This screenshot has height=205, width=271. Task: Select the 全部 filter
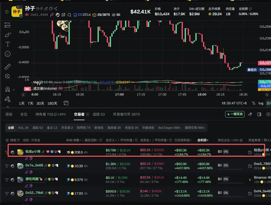(x=11, y=128)
